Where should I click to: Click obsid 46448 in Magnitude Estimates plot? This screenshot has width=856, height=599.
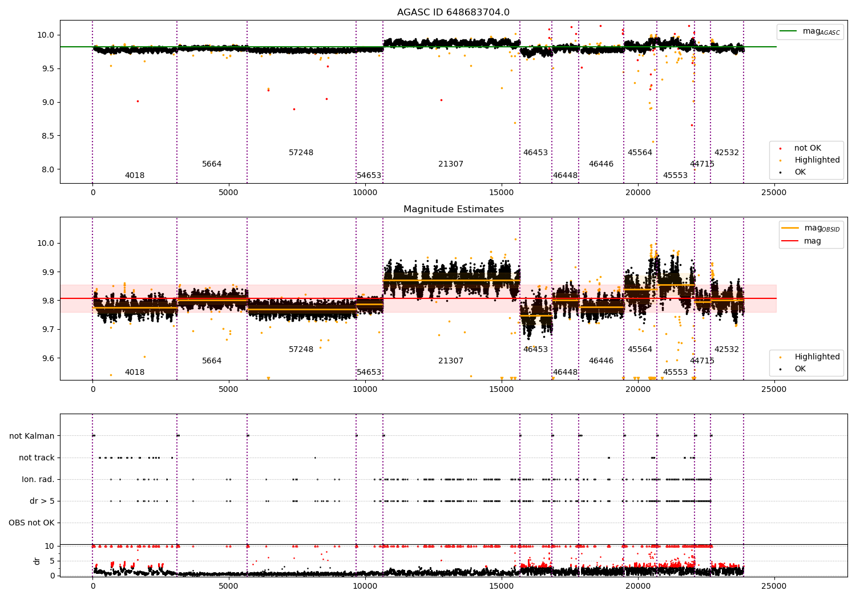click(565, 373)
